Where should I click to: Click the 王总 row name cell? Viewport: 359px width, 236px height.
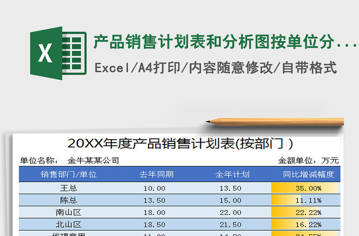tap(69, 188)
